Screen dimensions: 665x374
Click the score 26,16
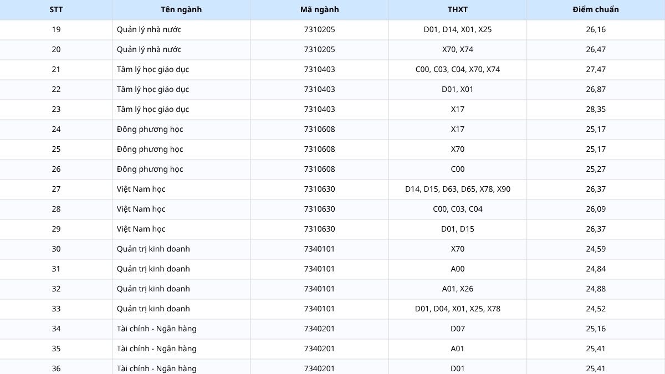point(596,29)
